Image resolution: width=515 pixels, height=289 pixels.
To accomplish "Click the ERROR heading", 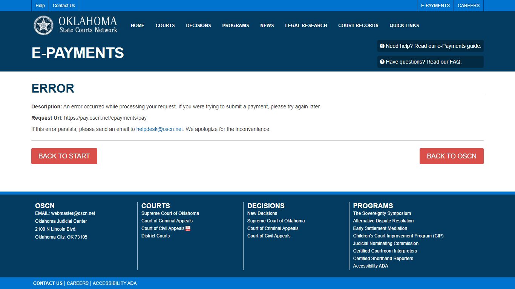I will click(x=53, y=88).
